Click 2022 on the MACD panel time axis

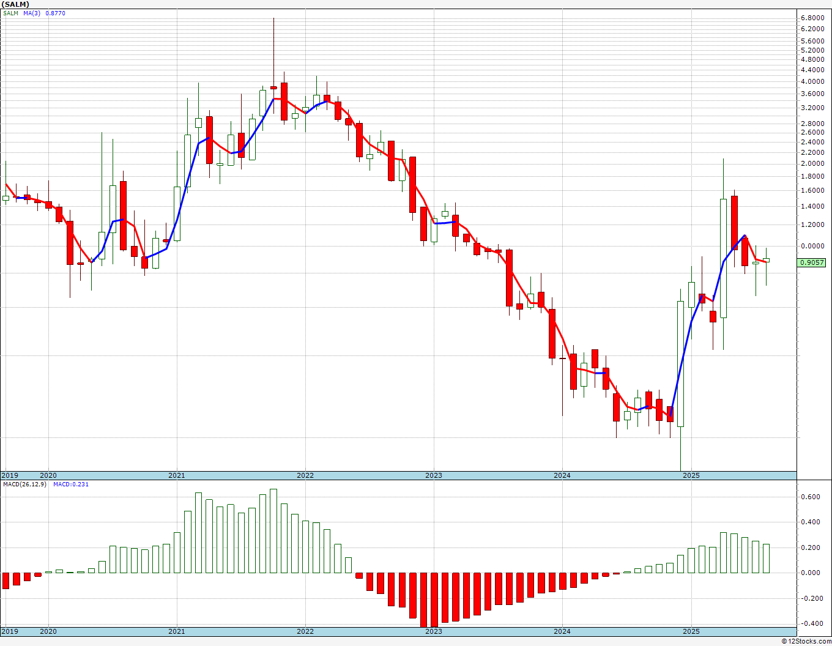[305, 631]
